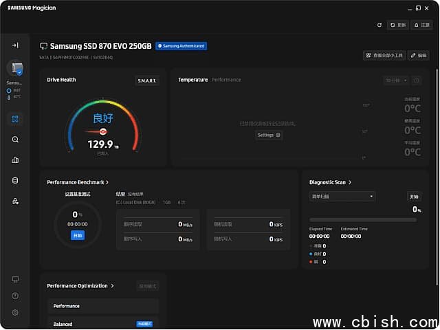This screenshot has height=330, width=440.
Task: Click the Elapsed Time 00:00:00 value
Action: coord(319,236)
